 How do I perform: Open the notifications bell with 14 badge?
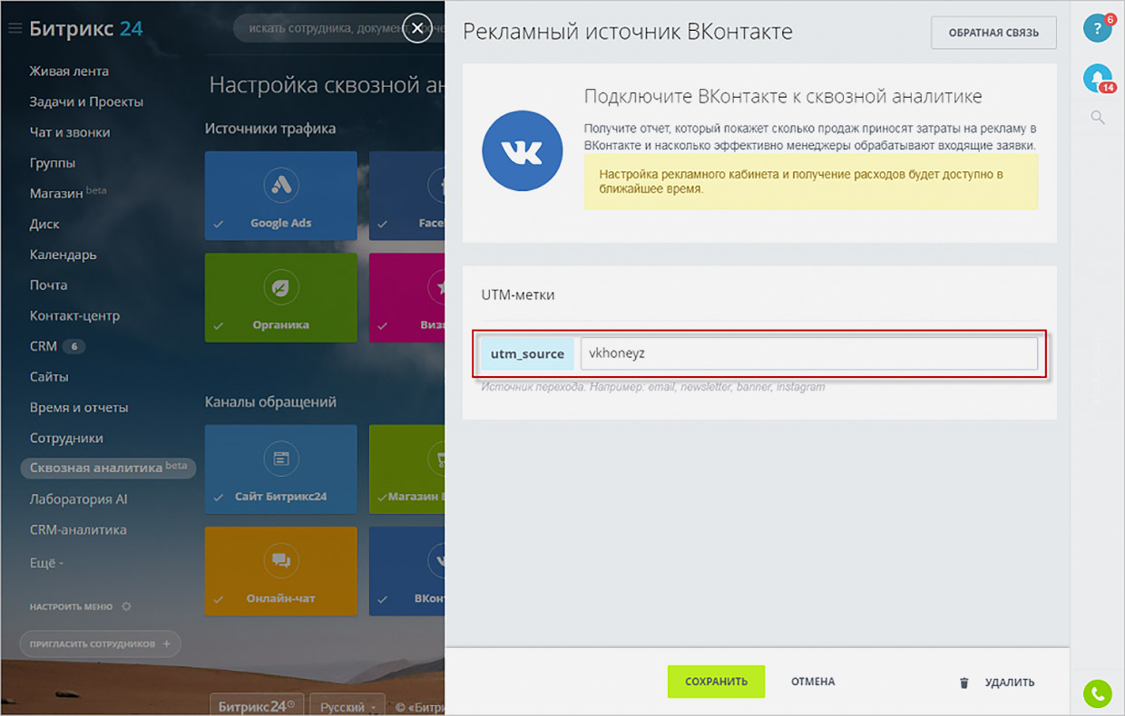(x=1098, y=78)
